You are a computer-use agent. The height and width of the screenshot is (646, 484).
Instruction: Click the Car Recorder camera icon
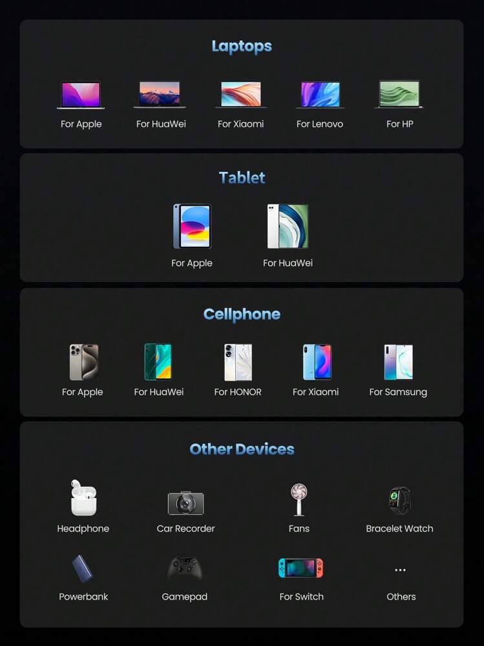pyautogui.click(x=185, y=502)
